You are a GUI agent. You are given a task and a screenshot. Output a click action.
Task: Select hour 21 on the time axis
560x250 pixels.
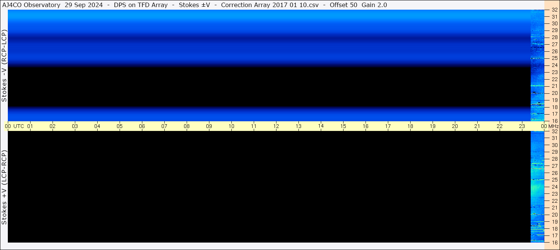tap(477, 126)
